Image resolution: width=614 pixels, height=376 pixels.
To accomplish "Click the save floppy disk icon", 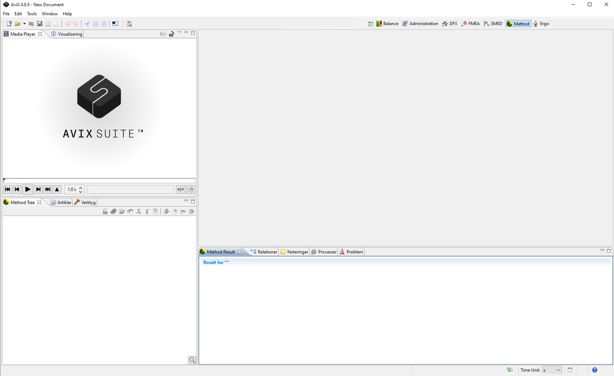I will point(40,24).
